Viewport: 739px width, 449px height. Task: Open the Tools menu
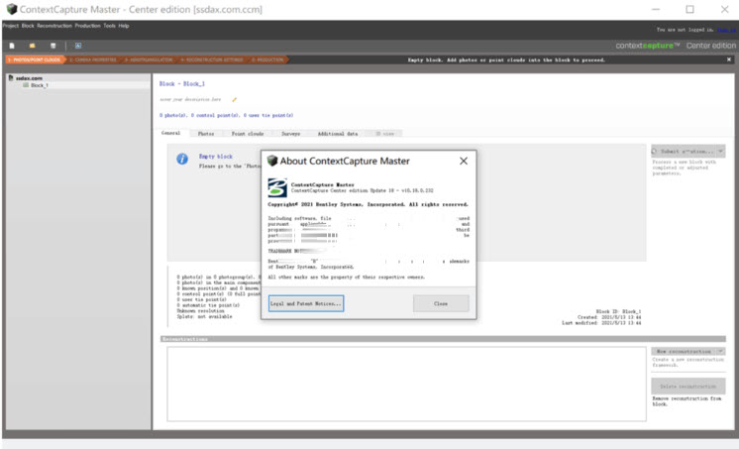click(108, 25)
